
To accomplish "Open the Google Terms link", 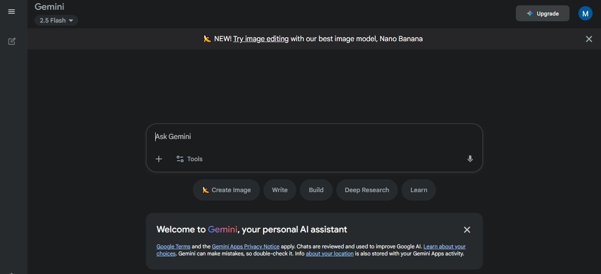I will click(x=173, y=247).
